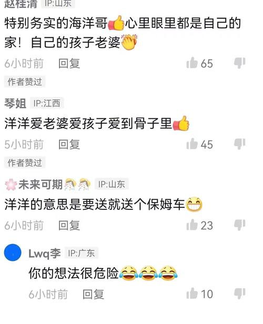
Task: Tap the 你的想法很危险 reply text
Action: 74,273
